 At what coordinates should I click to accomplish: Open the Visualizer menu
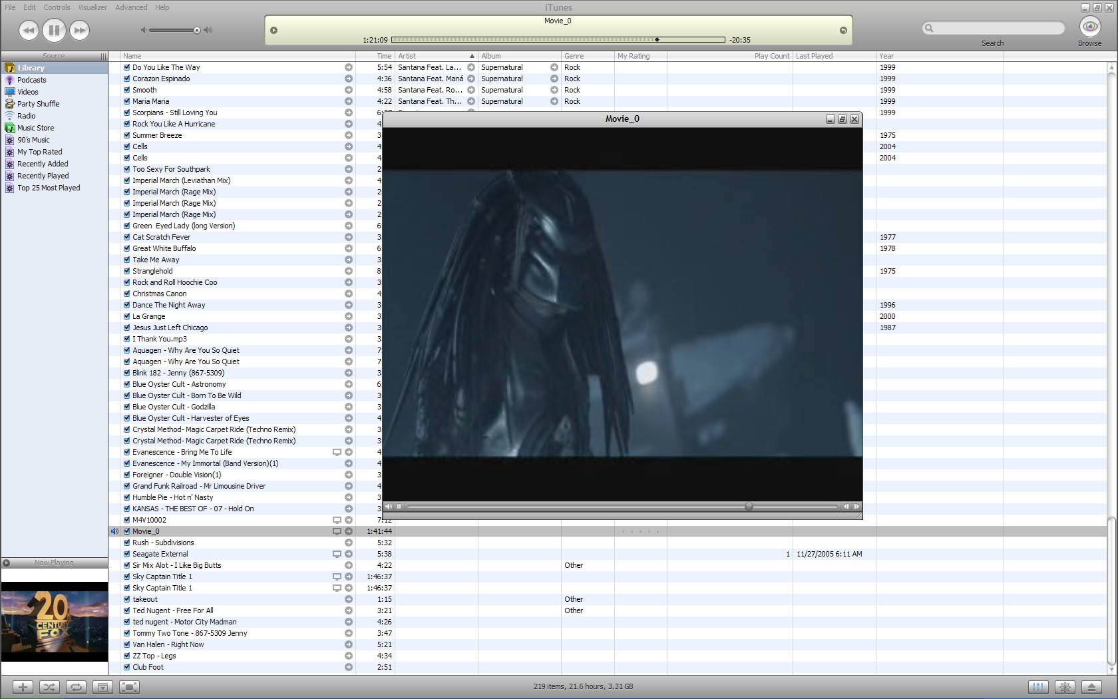point(93,7)
